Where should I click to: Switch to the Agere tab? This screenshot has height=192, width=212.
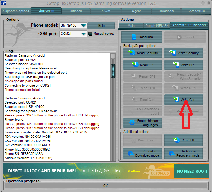136,11
